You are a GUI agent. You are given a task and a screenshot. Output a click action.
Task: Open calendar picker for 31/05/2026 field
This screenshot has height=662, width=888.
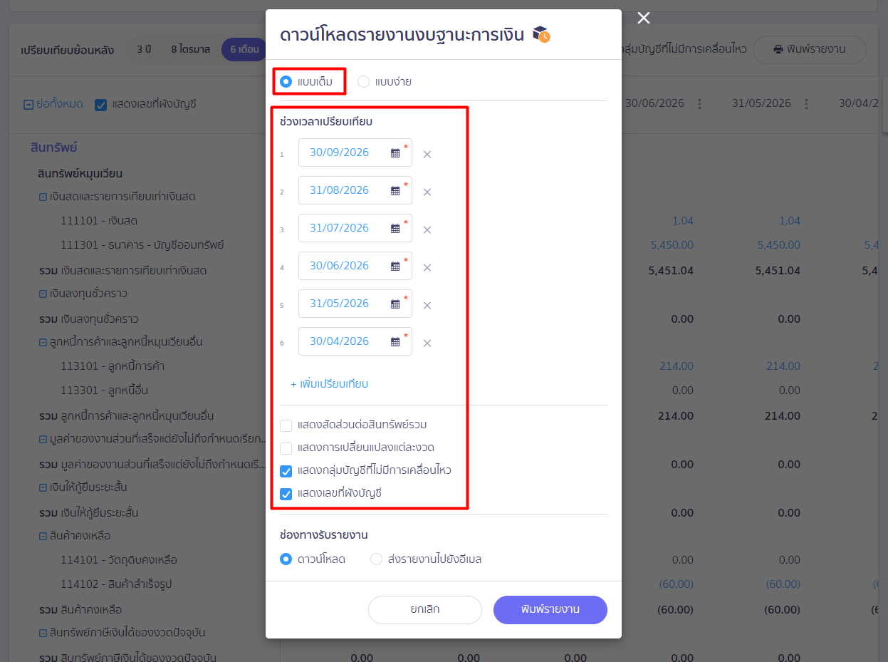(x=395, y=304)
